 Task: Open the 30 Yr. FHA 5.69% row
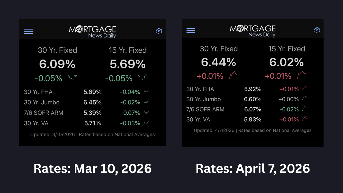[x=86, y=92]
